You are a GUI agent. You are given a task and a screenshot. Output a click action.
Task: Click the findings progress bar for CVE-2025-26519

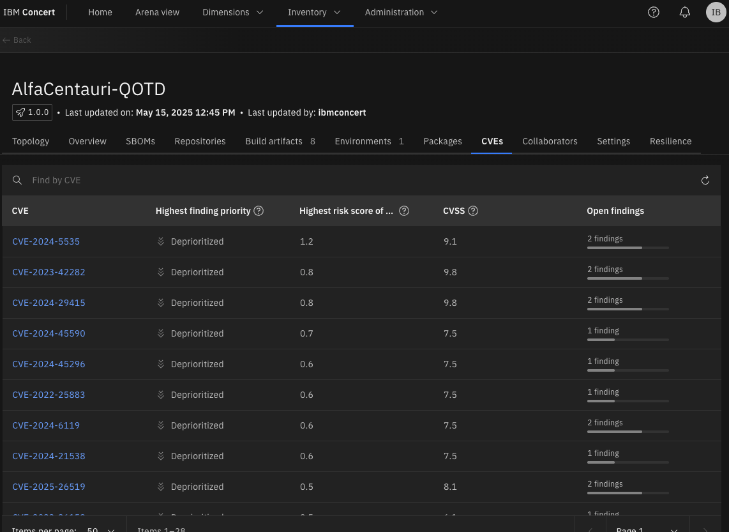628,494
